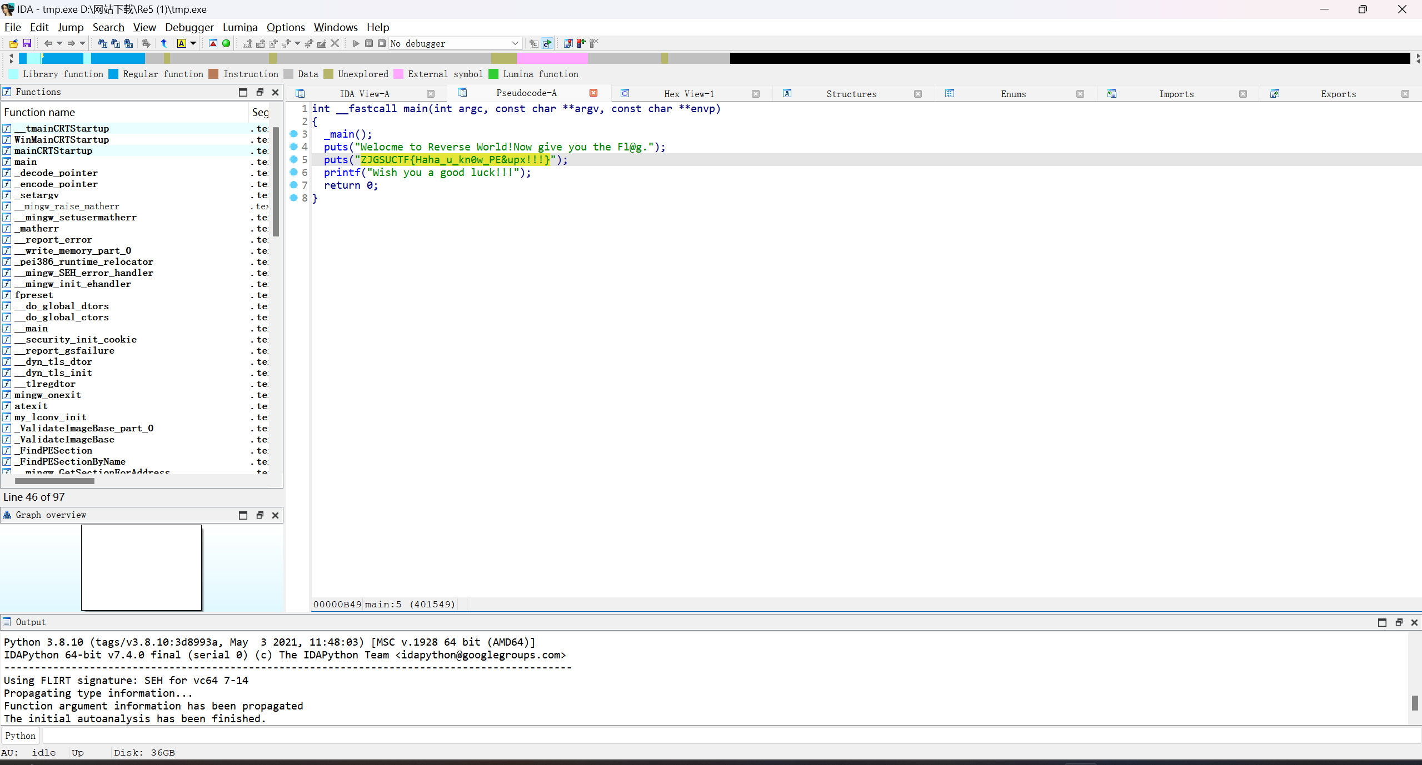
Task: Click the pink segment in navigation band
Action: point(551,58)
